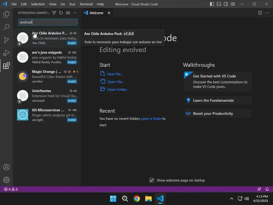Install UnivNantes extension pack
Viewport: 273px width, 205px height.
72,101
